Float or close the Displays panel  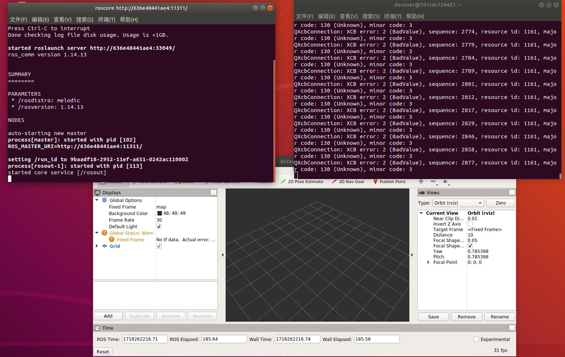coord(214,193)
